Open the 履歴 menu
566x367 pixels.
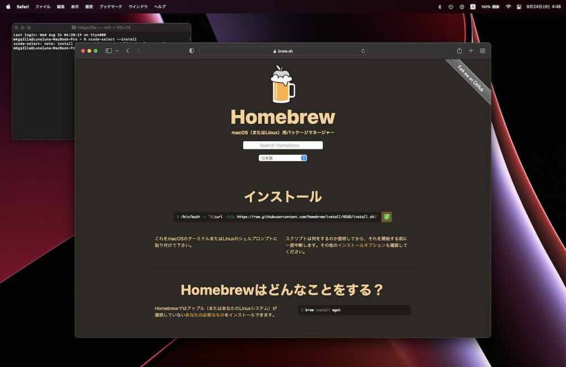(89, 7)
